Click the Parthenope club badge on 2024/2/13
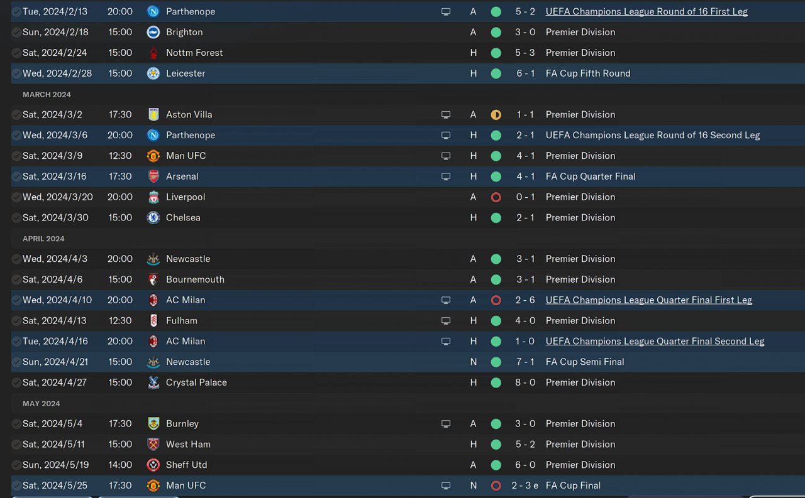805x498 pixels. [153, 11]
